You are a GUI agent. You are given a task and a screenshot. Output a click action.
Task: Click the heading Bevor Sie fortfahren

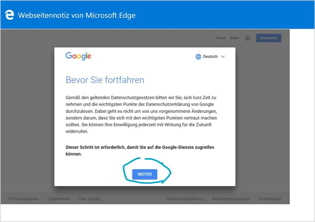pos(105,80)
